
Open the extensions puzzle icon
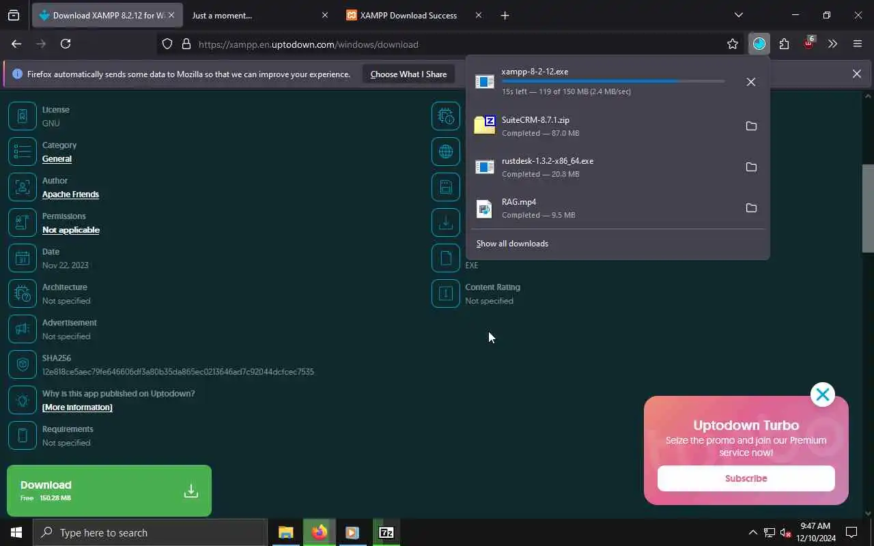click(x=784, y=44)
